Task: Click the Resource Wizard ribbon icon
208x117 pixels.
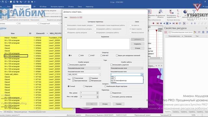Action: click(42, 10)
